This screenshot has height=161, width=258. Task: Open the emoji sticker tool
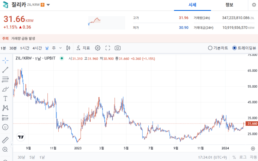pos(5,127)
